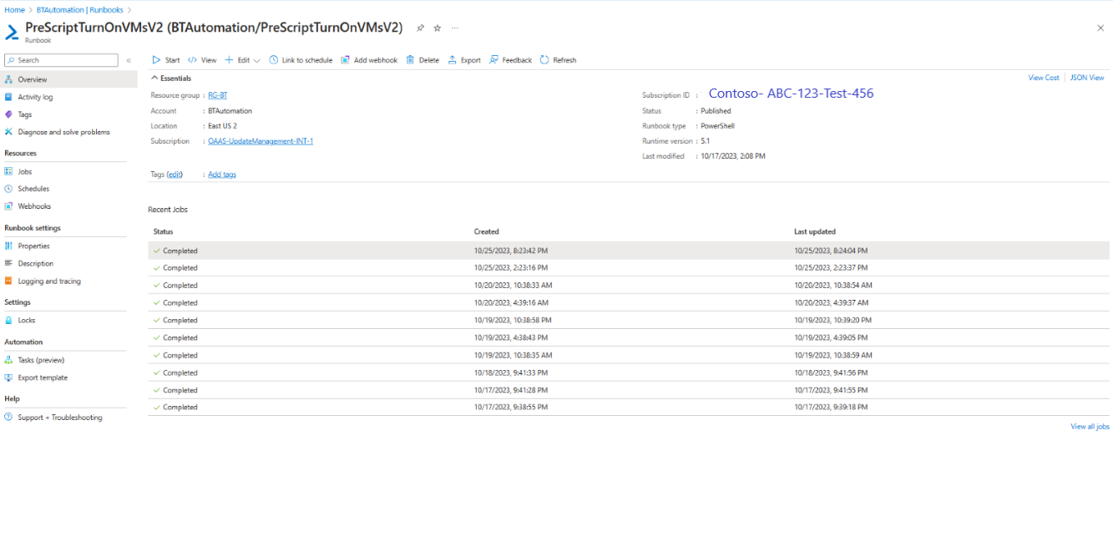This screenshot has height=537, width=1113.
Task: Open job created 10/17/2023, 9:38:55 PM
Action: (x=629, y=408)
